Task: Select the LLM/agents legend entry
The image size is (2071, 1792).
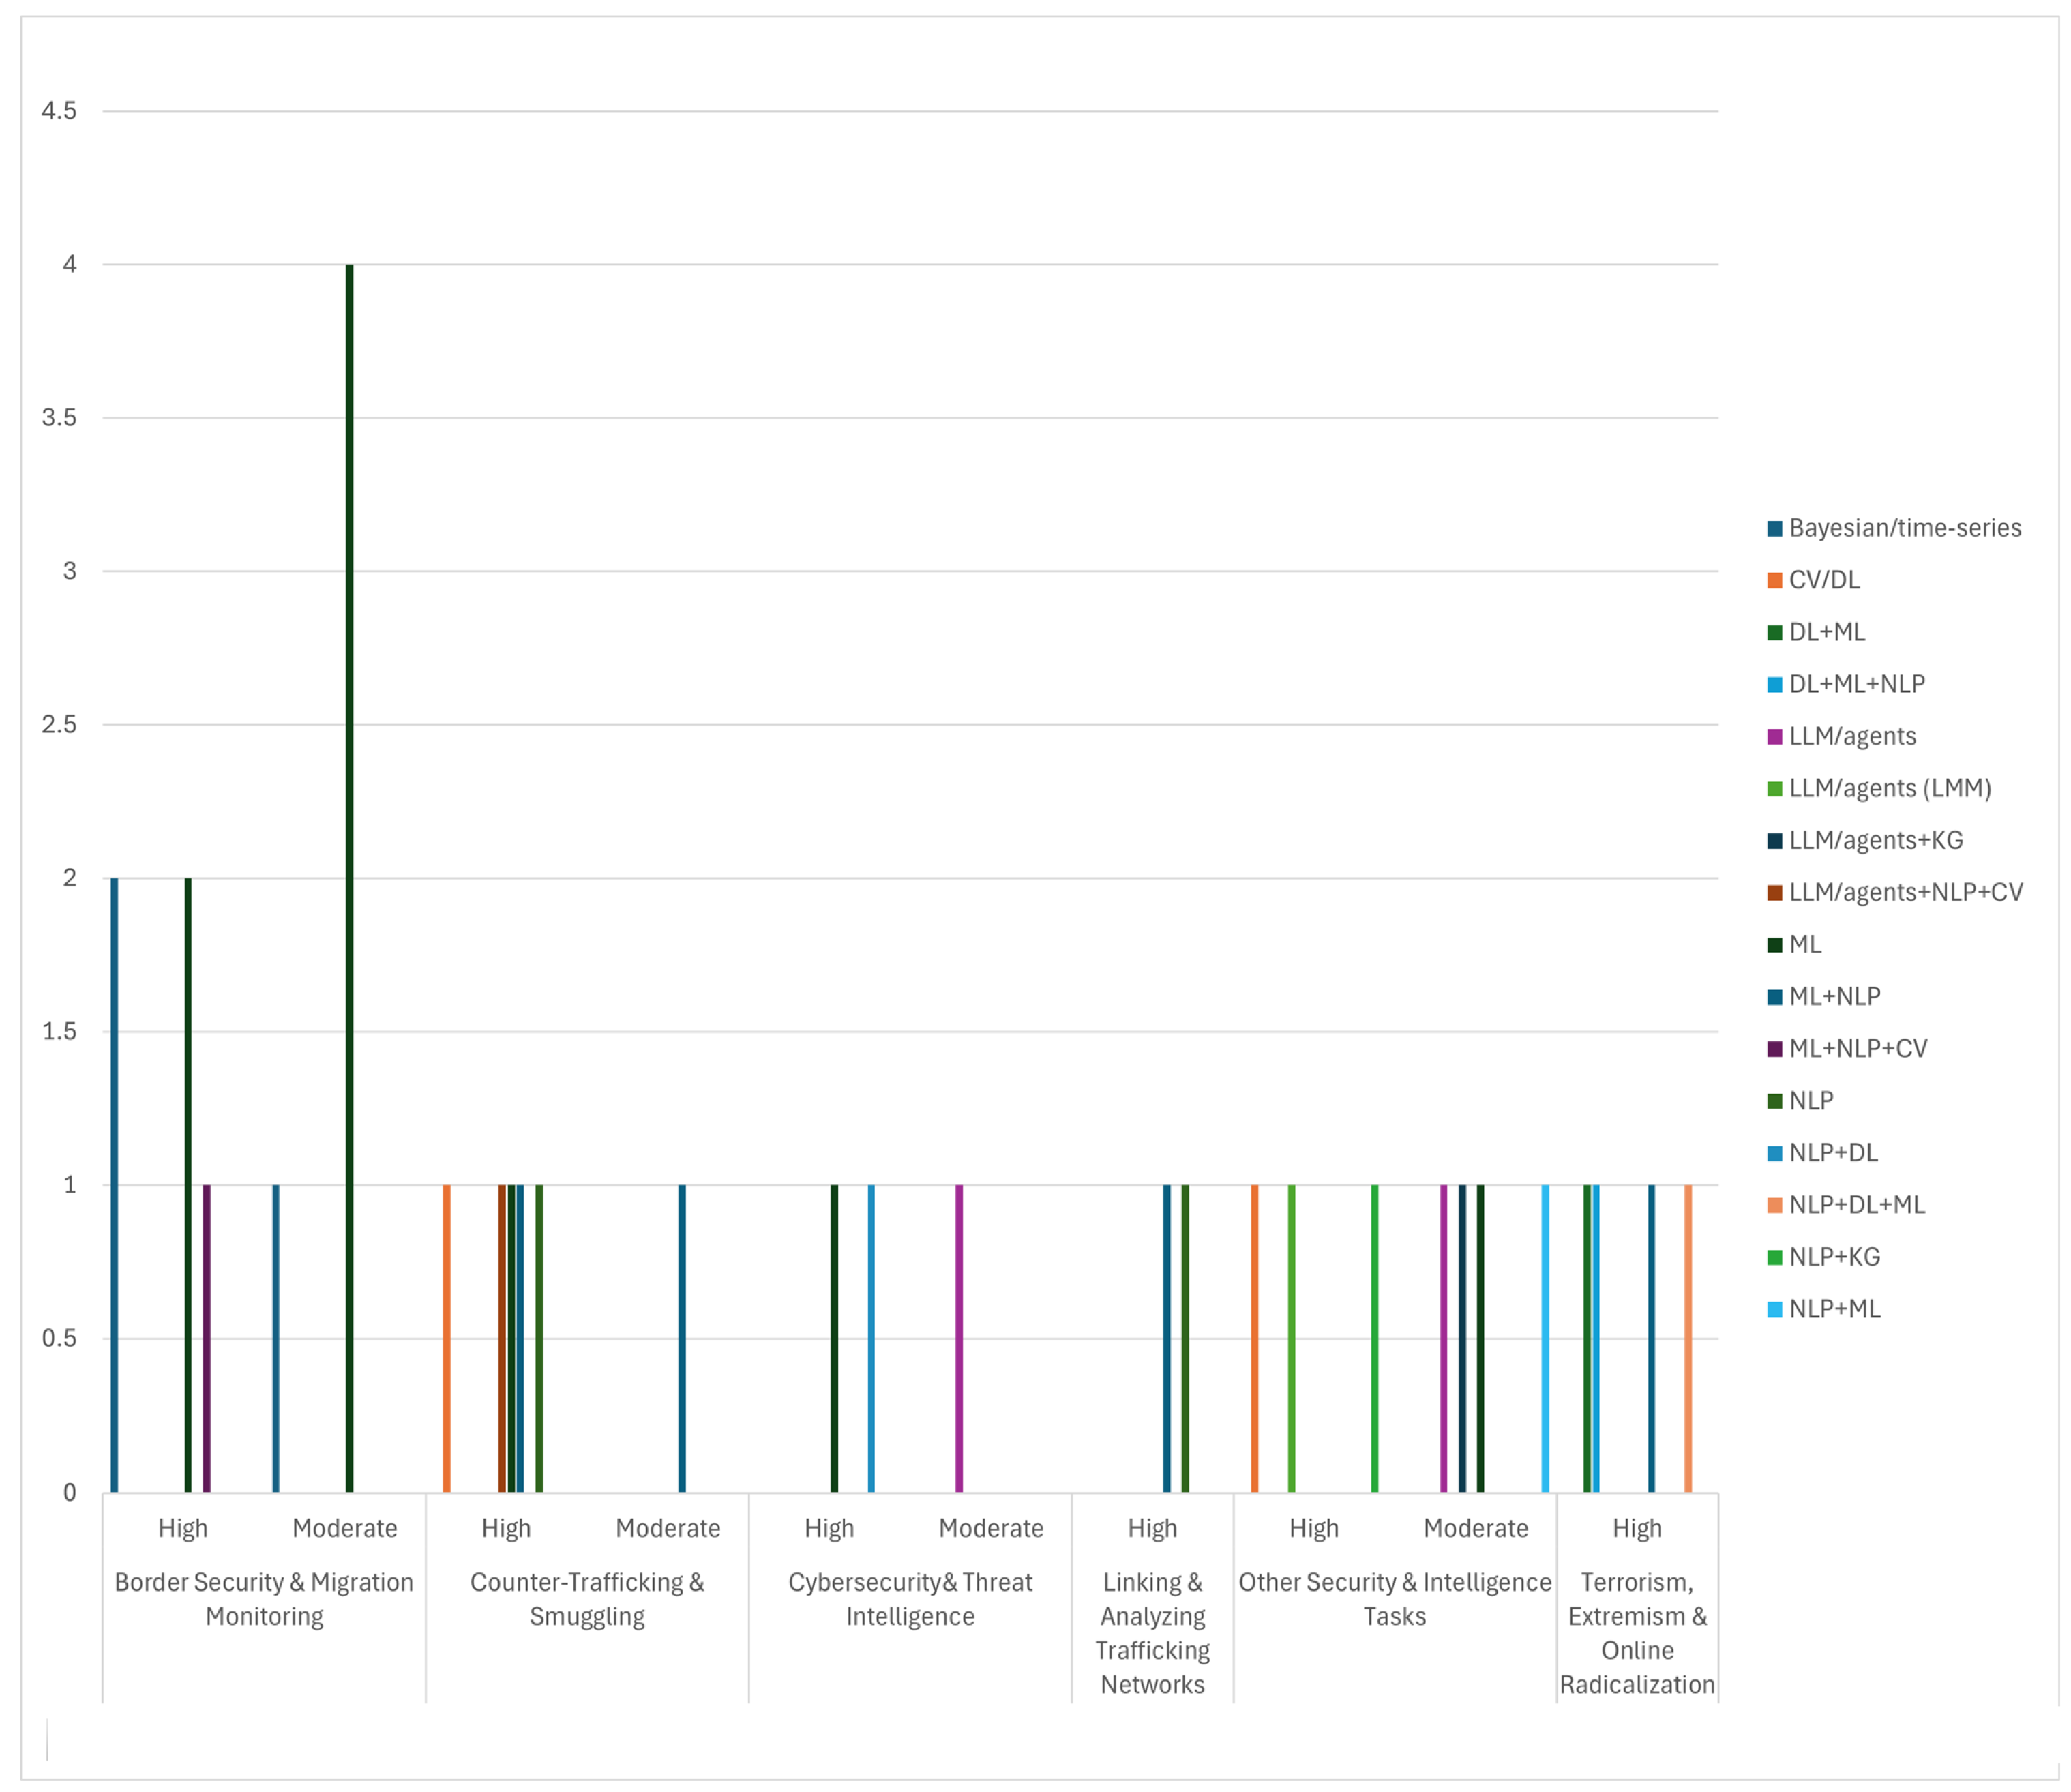Action: (1852, 737)
